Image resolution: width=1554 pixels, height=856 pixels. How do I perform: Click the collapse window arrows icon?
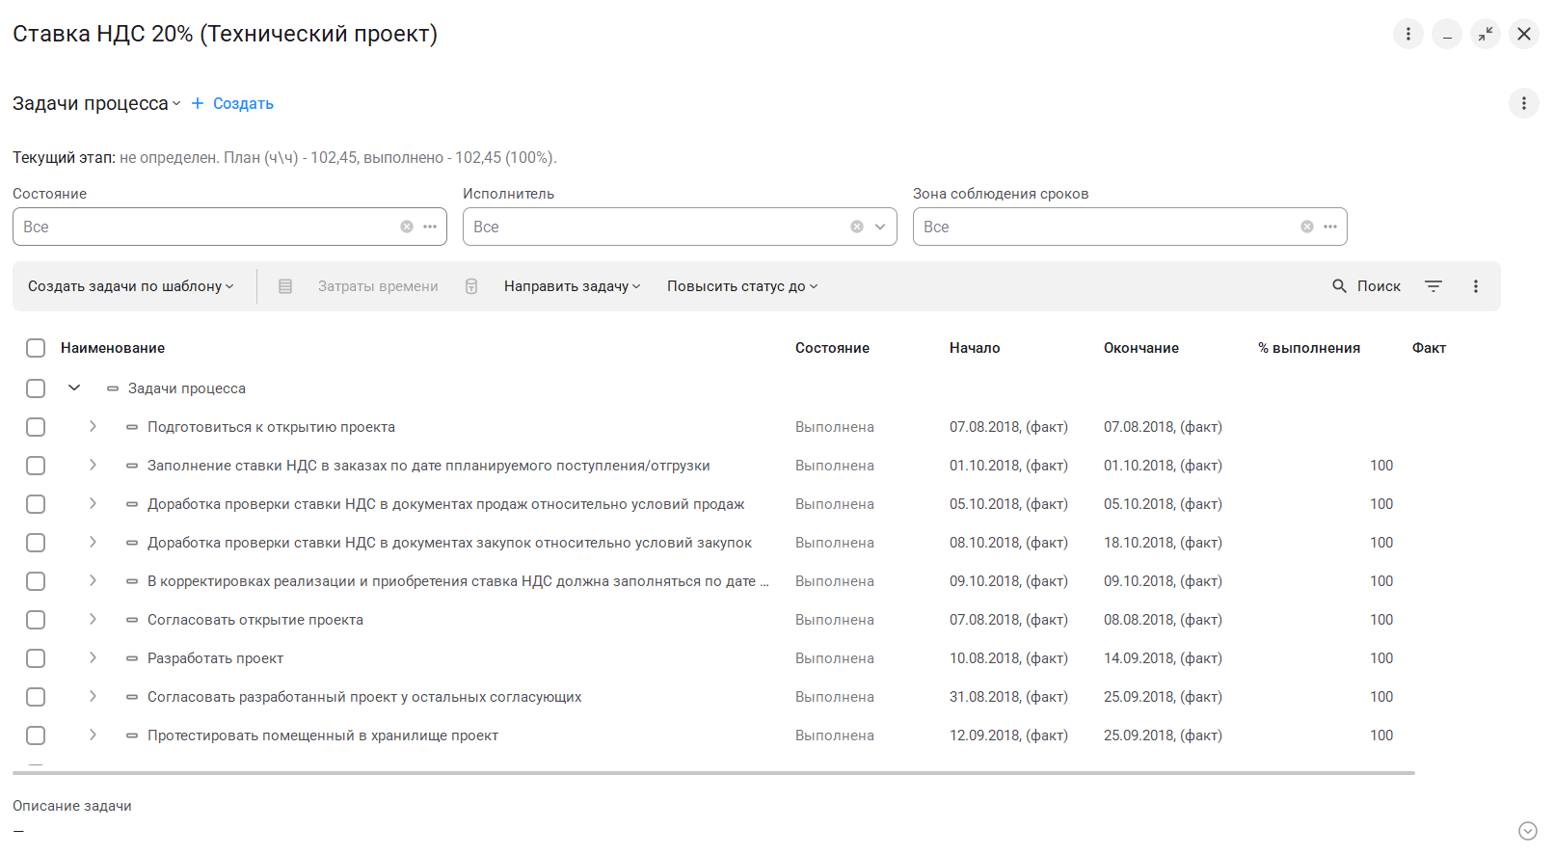[x=1485, y=34]
